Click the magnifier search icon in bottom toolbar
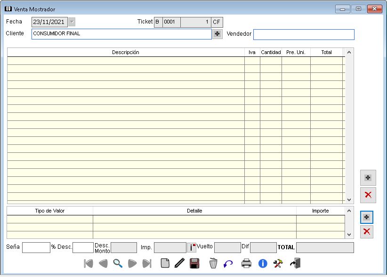The height and width of the screenshot is (277, 387). tap(118, 263)
